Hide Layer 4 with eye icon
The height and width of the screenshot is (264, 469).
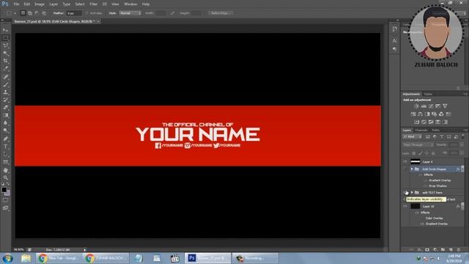(405, 161)
